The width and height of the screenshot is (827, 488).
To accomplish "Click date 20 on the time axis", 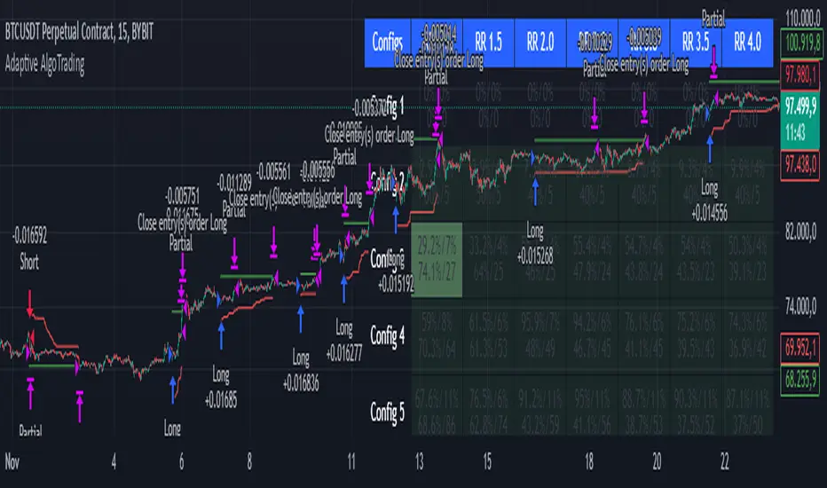I will 657,462.
